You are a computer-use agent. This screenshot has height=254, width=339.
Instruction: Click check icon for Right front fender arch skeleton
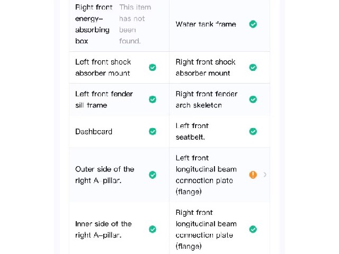[x=253, y=99]
